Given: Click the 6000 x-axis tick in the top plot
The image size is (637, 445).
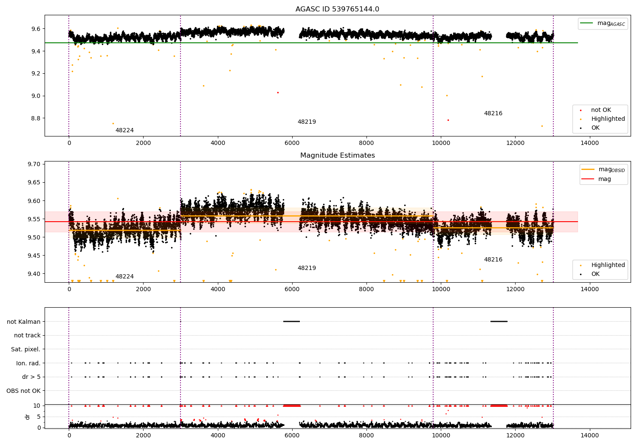Looking at the screenshot, I should pos(292,143).
